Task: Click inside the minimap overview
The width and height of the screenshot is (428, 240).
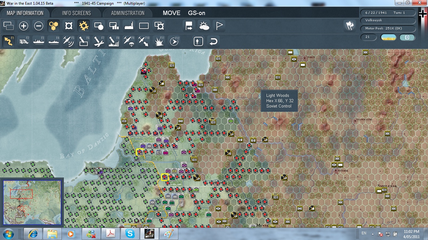Action: [32, 203]
